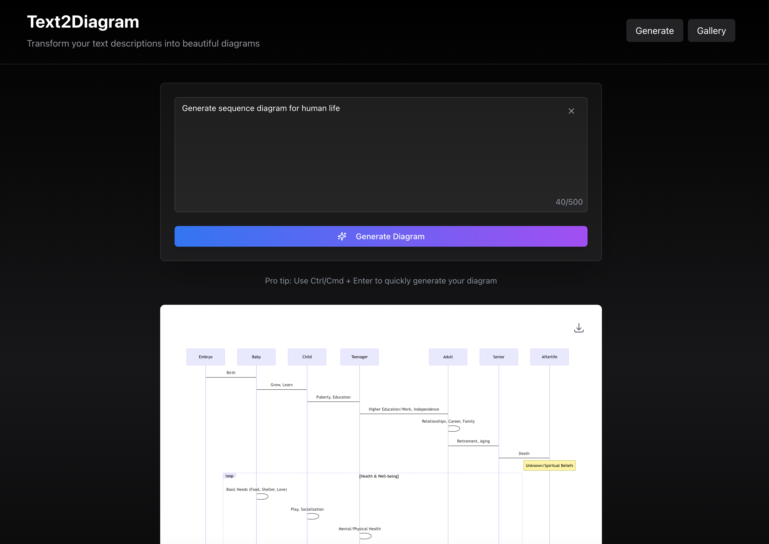Click the sparkle icon on Generate Diagram
Viewport: 769px width, 544px height.
(x=342, y=237)
